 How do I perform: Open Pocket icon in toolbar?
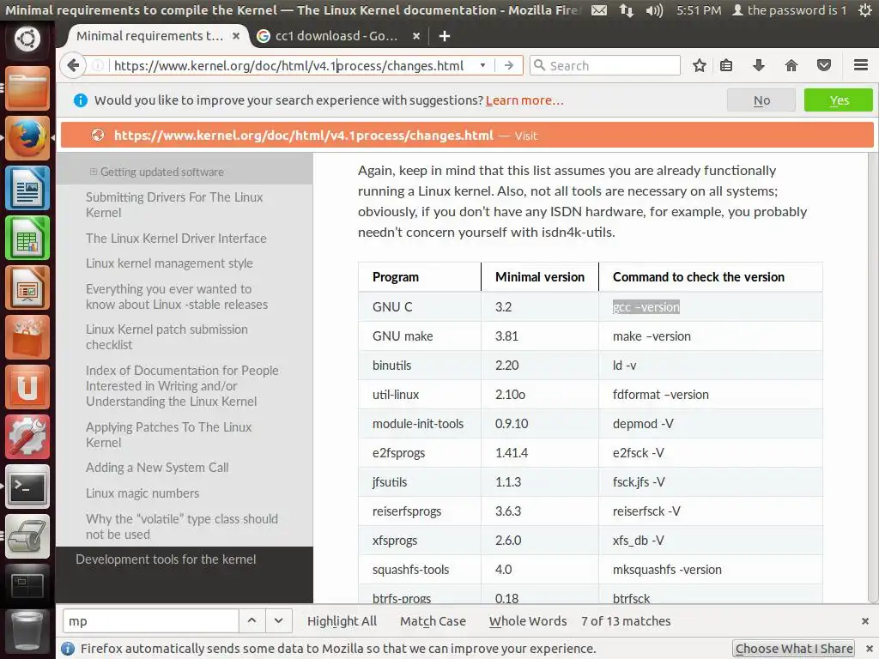823,65
